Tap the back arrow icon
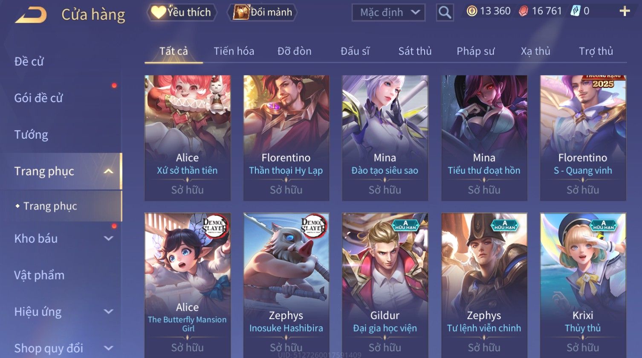This screenshot has height=358, width=642. (x=31, y=15)
